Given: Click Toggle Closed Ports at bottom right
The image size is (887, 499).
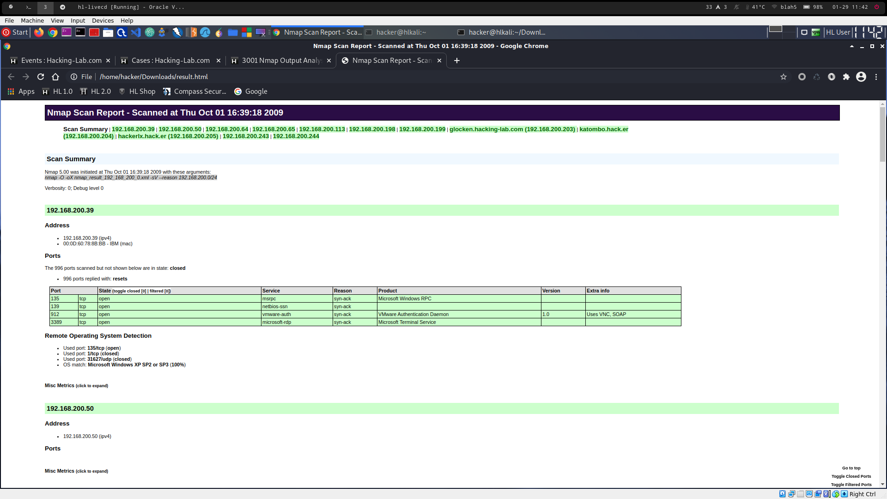Looking at the screenshot, I should pos(851,476).
